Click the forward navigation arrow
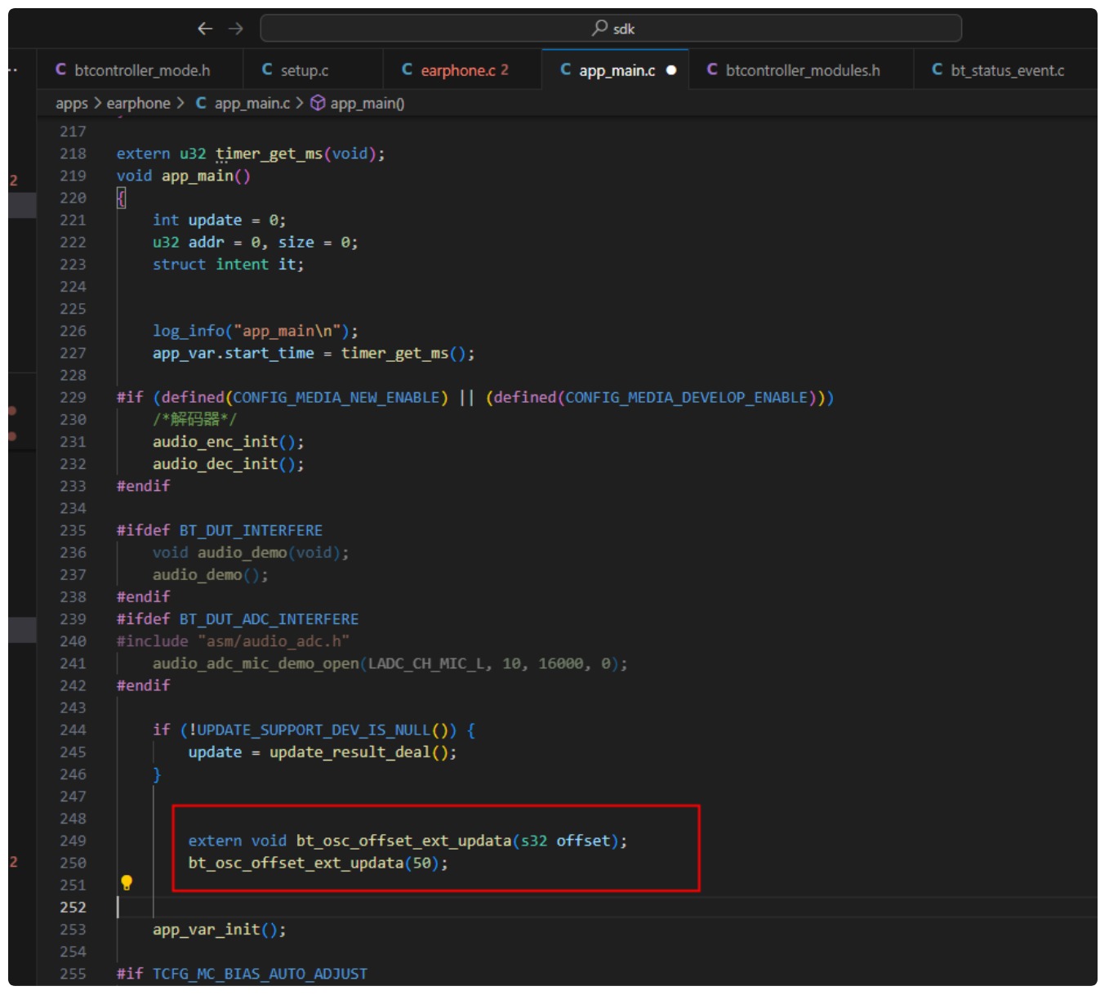1109x995 pixels. (x=236, y=29)
